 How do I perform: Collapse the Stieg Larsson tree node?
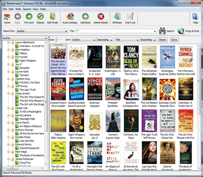tap(8, 93)
